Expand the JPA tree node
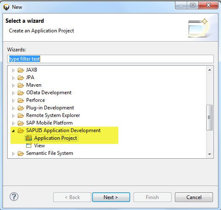The image size is (221, 210). pos(13,78)
